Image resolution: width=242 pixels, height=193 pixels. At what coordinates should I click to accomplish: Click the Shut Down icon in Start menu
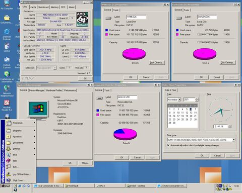click(9, 180)
